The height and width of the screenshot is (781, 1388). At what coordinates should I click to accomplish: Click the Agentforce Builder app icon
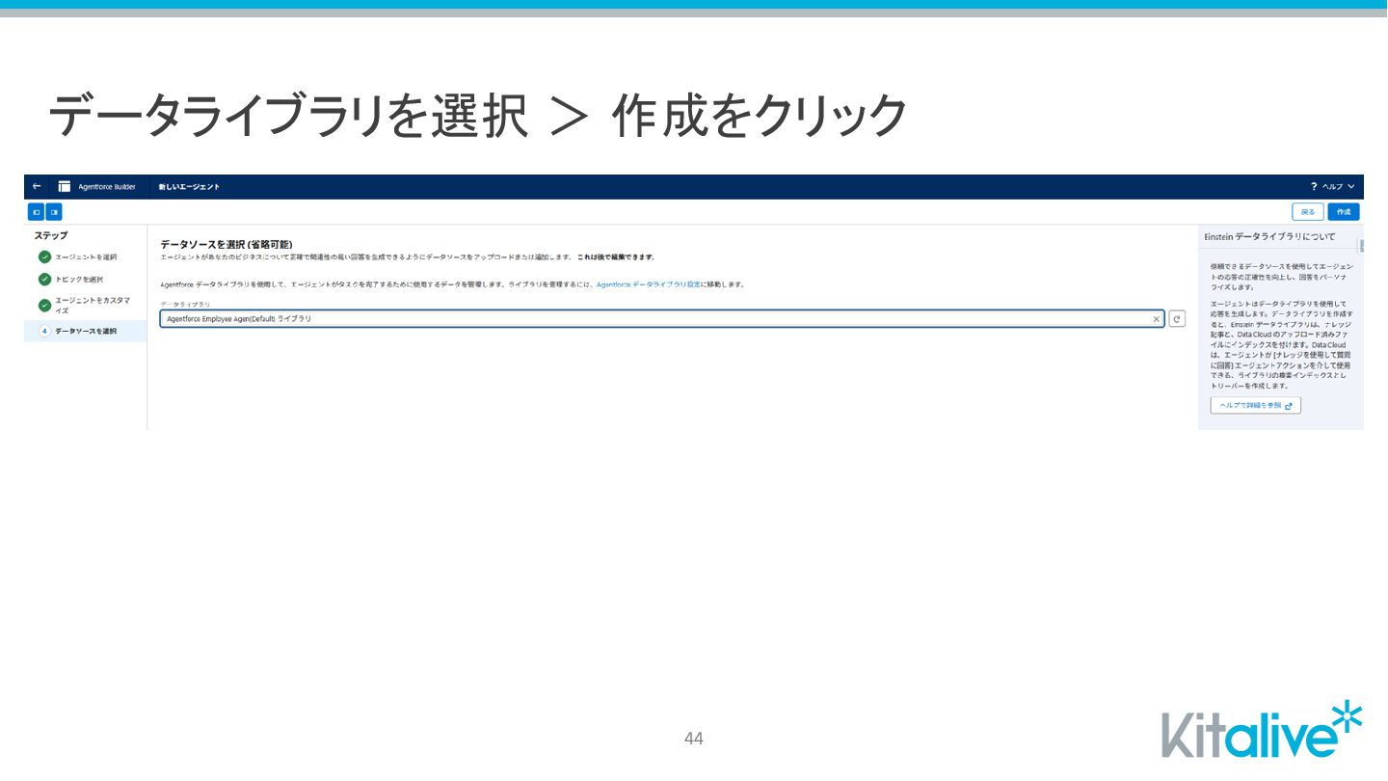coord(65,186)
